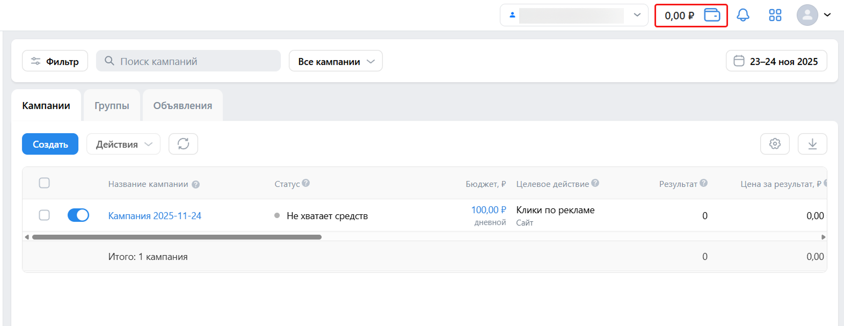The height and width of the screenshot is (326, 844).
Task: Switch to the Группы tab
Action: point(112,106)
